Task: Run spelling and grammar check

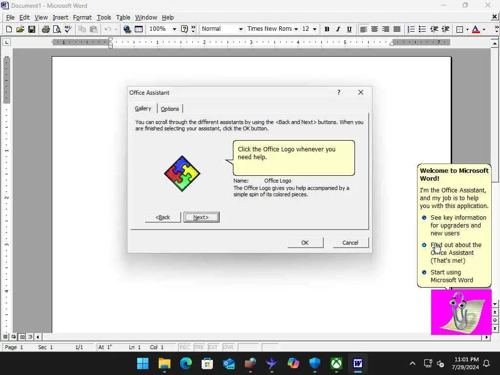Action: [x=68, y=29]
